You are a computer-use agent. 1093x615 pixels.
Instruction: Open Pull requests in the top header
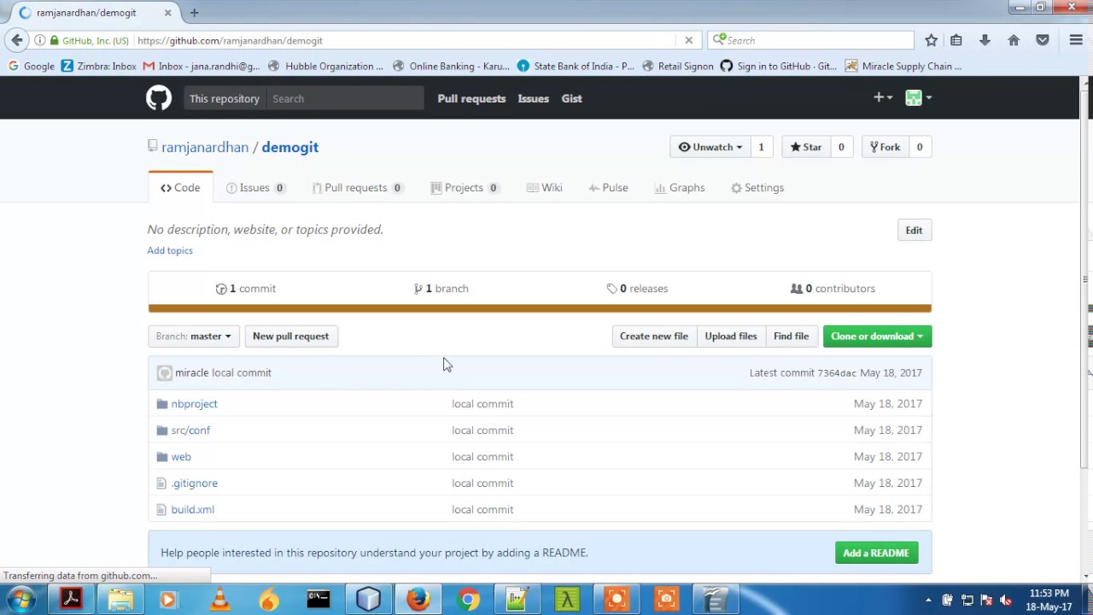coord(471,98)
